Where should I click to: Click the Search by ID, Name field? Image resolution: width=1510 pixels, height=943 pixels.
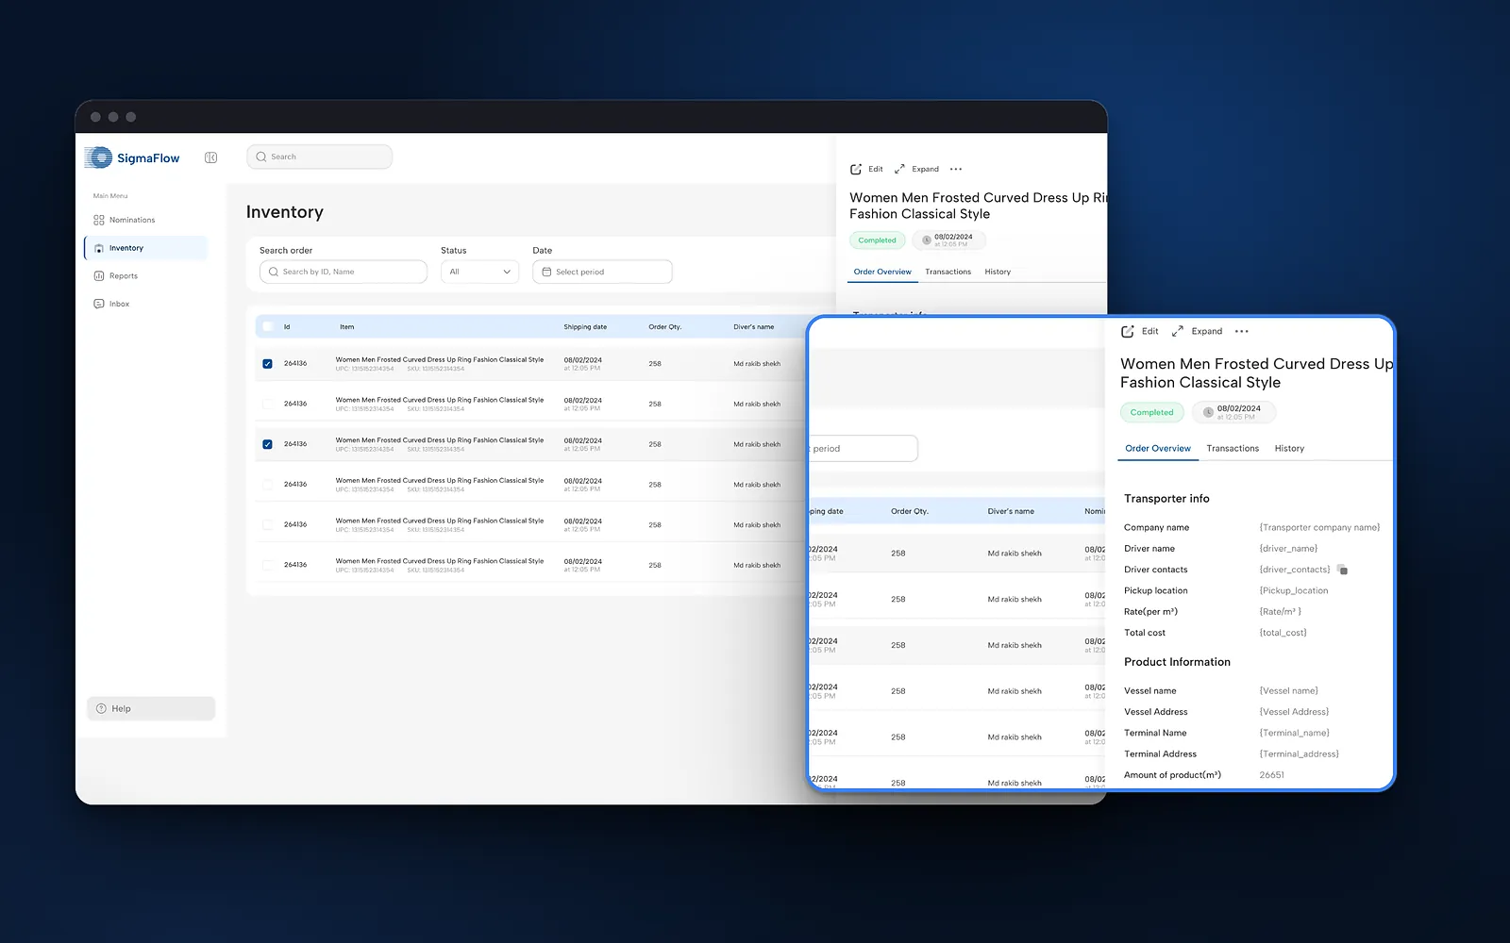pos(343,272)
